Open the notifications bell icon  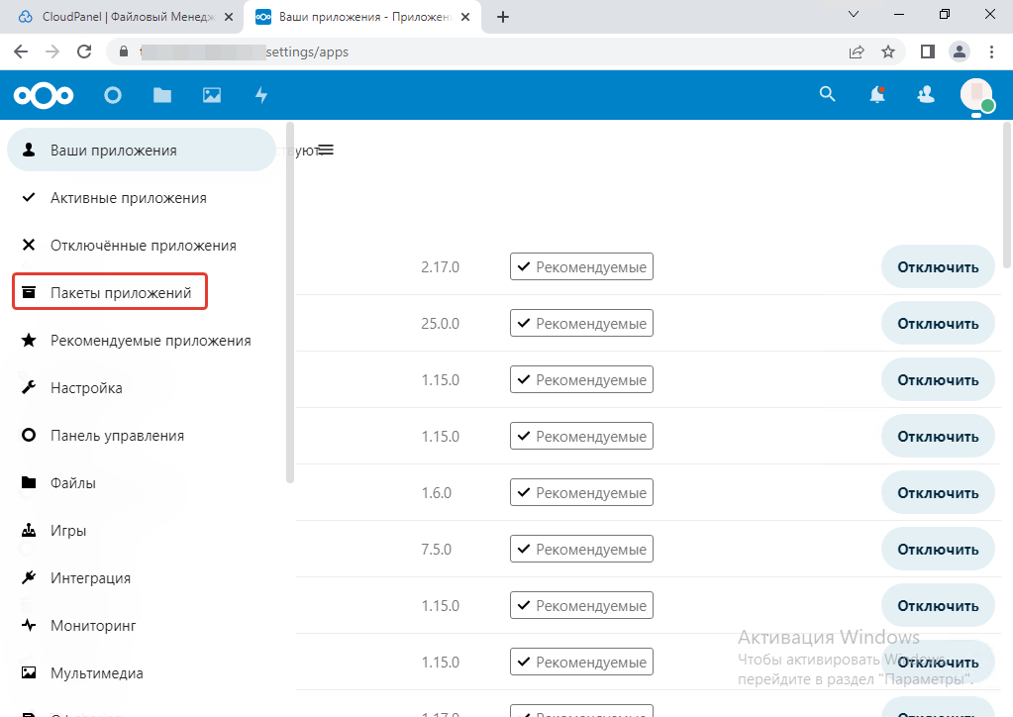tap(876, 95)
